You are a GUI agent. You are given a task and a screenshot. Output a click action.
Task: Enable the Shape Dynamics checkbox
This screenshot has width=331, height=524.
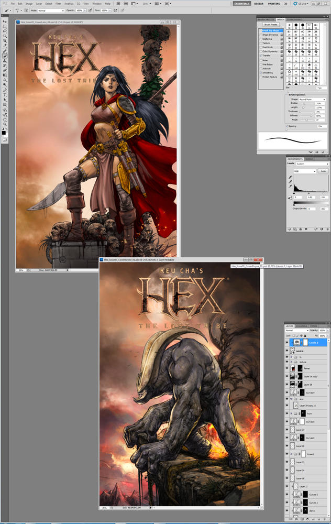point(261,35)
